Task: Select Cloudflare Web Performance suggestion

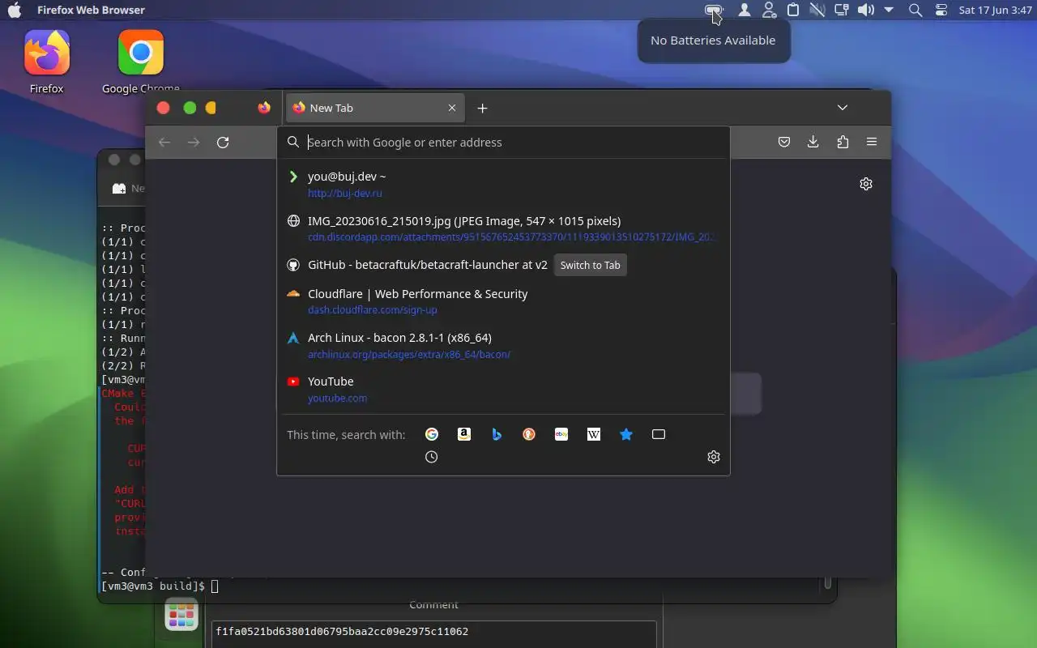Action: (503, 301)
